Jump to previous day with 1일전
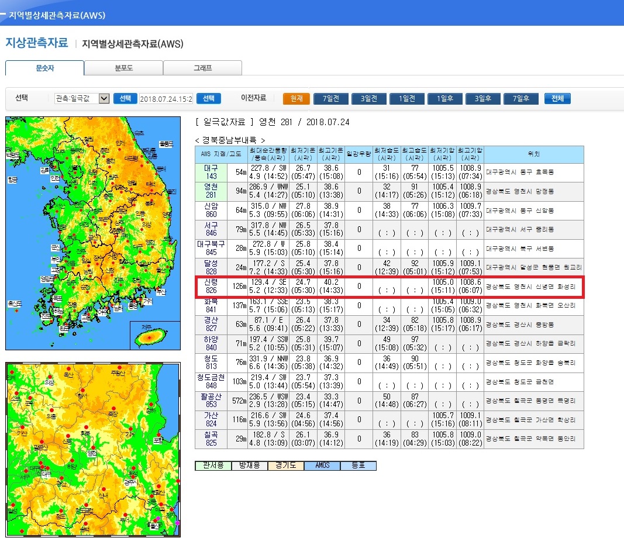The image size is (624, 538). tap(406, 99)
